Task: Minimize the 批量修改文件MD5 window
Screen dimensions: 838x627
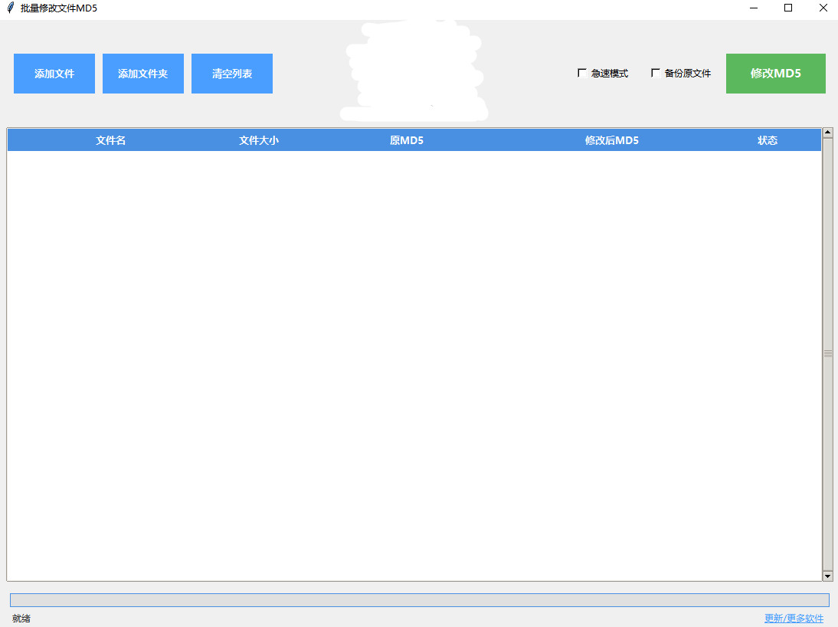Action: pyautogui.click(x=753, y=8)
